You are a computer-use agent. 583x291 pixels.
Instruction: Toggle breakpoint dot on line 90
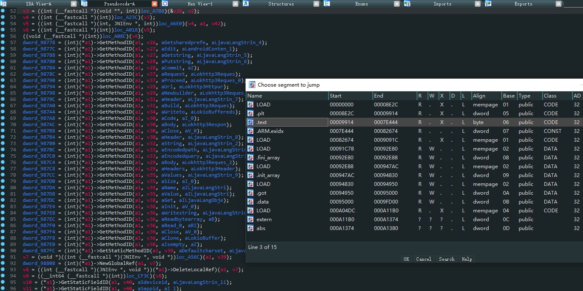pos(3,251)
